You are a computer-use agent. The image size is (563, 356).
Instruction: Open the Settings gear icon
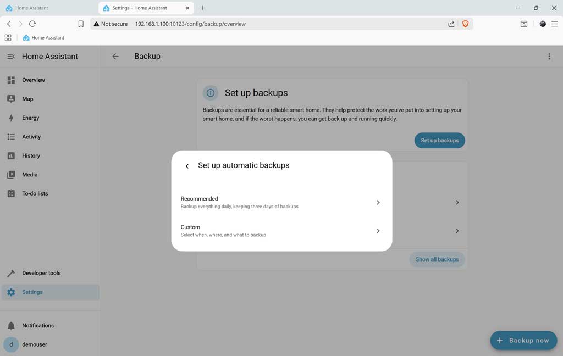click(x=11, y=292)
